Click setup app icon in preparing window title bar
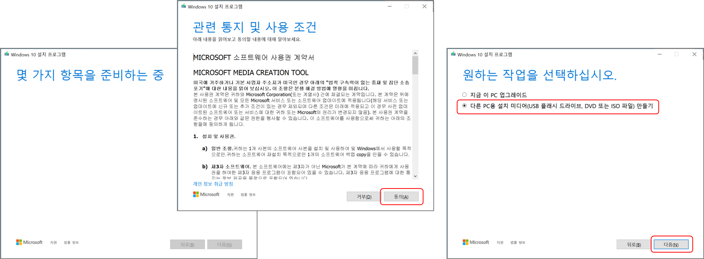Screen dimensions: 704x259 tap(7, 54)
